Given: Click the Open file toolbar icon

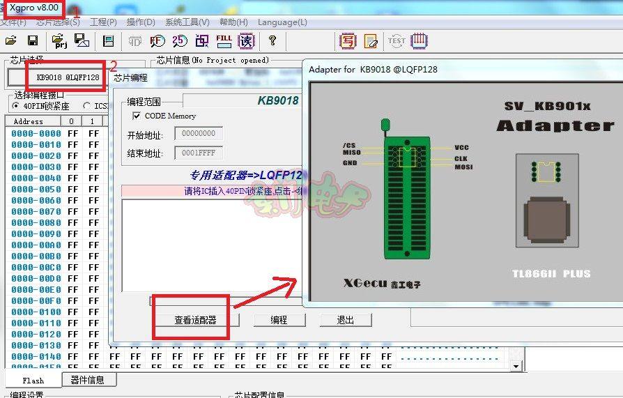Looking at the screenshot, I should pyautogui.click(x=11, y=40).
